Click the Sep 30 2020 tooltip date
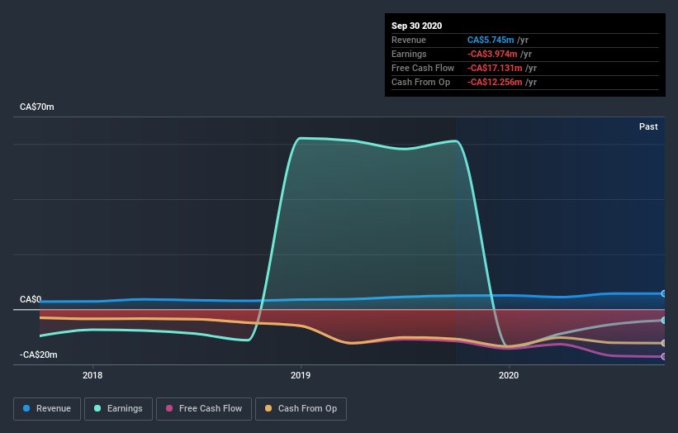678x433 pixels. click(x=416, y=26)
